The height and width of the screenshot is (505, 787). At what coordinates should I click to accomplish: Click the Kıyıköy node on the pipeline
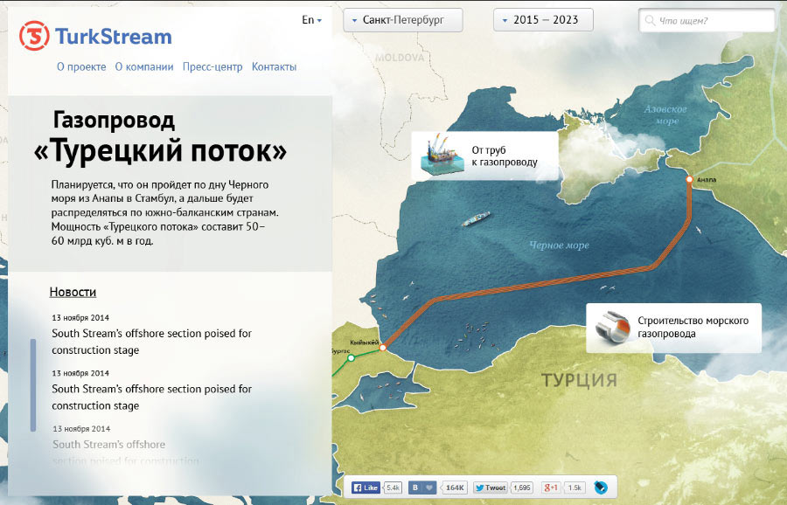pos(382,349)
